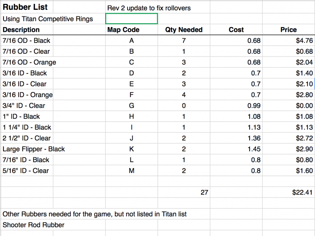The width and height of the screenshot is (315, 236).
Task: Click the Map Code header cell
Action: [x=132, y=30]
